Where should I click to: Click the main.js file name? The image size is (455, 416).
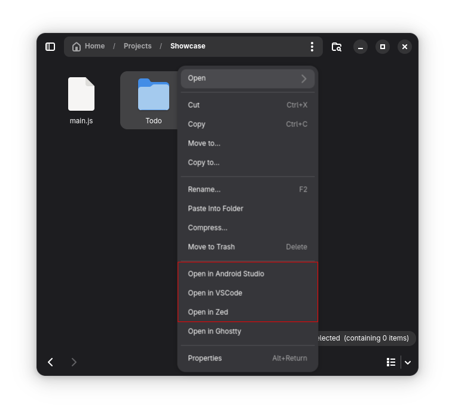(x=81, y=121)
